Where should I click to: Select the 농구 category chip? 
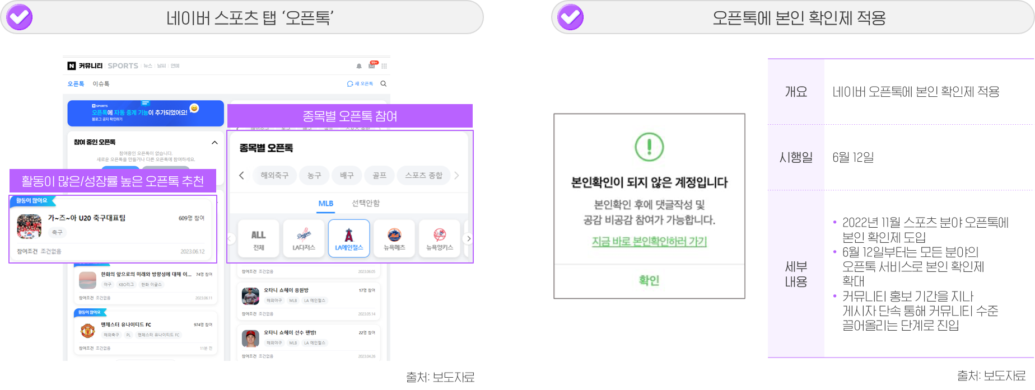314,175
